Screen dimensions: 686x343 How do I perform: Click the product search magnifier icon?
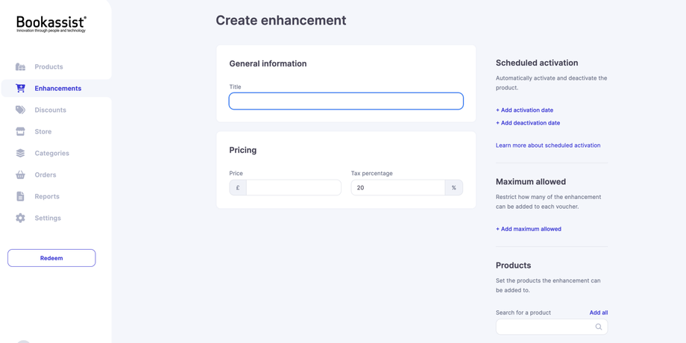click(598, 327)
